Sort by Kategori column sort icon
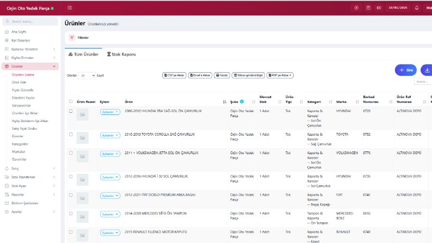 (330, 102)
